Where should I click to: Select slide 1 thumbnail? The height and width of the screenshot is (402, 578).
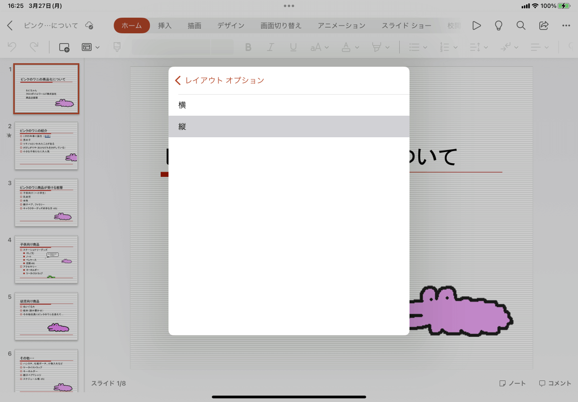coord(47,89)
